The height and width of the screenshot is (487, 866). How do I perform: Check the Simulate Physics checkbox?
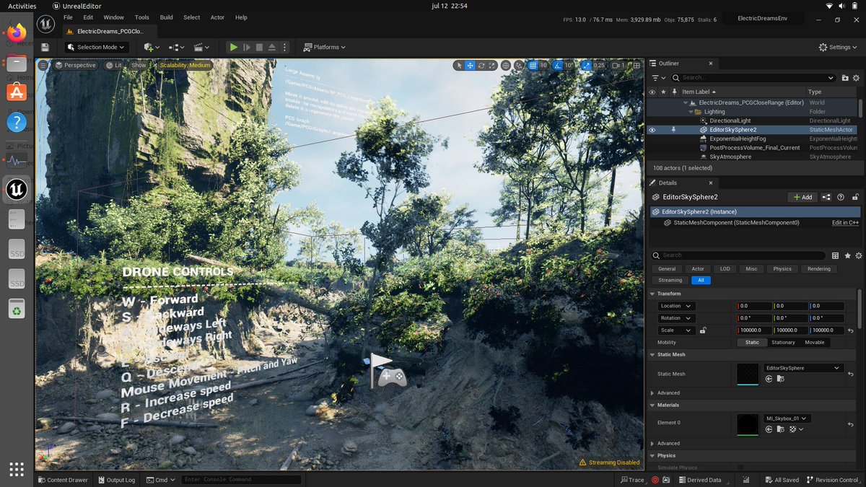click(x=740, y=468)
